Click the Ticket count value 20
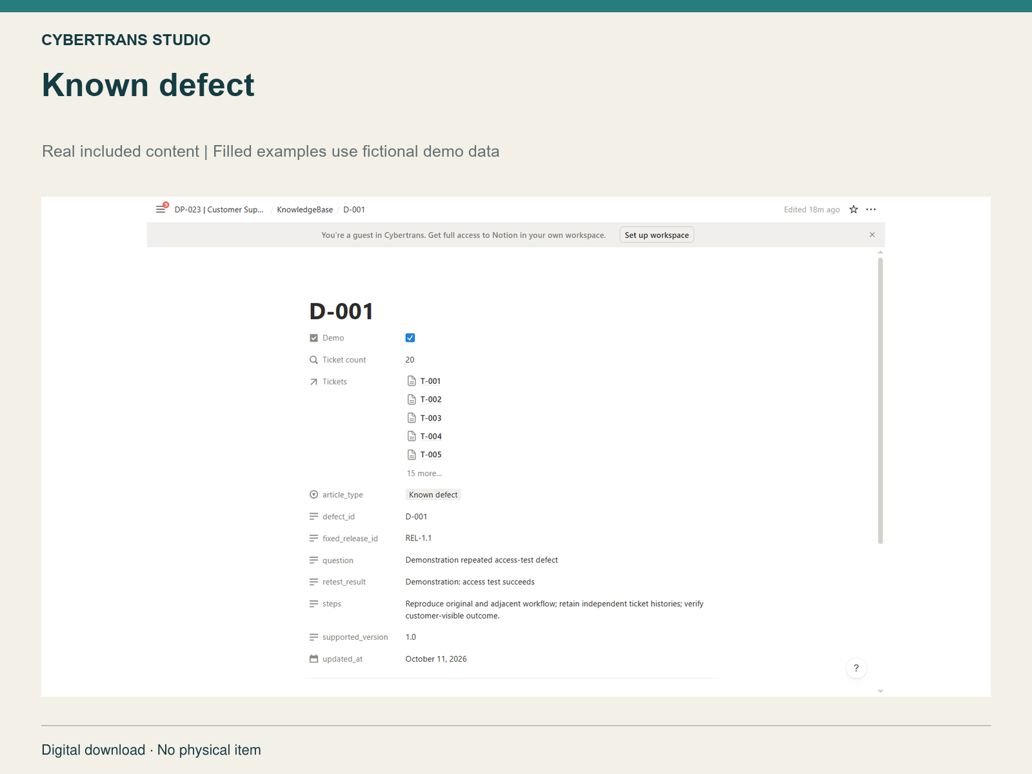This screenshot has width=1032, height=774. (x=410, y=360)
